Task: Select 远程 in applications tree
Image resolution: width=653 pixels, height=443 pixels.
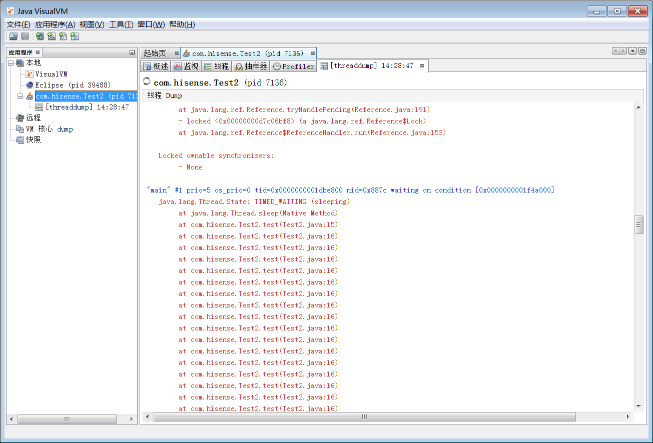Action: [34, 118]
